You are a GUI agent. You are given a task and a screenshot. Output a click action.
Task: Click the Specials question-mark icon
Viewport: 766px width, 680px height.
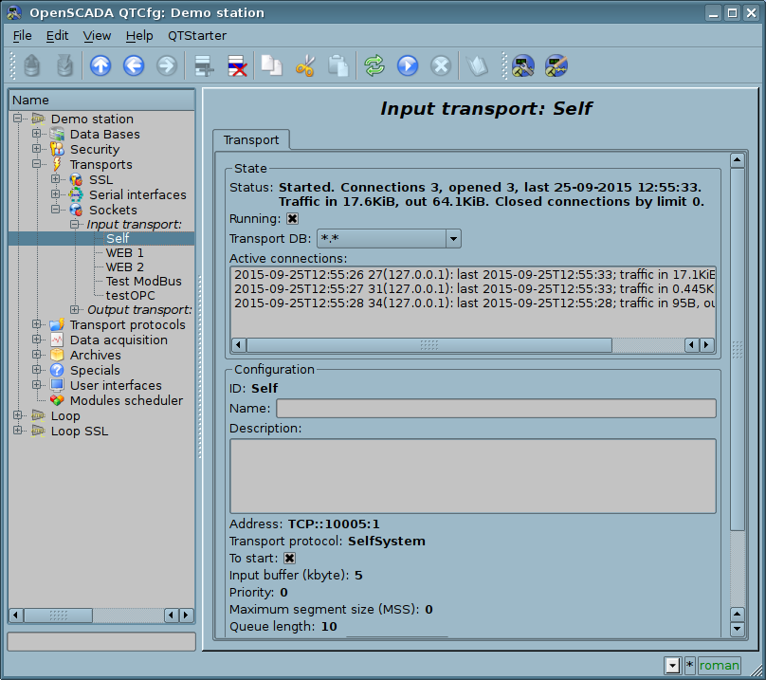click(x=57, y=370)
